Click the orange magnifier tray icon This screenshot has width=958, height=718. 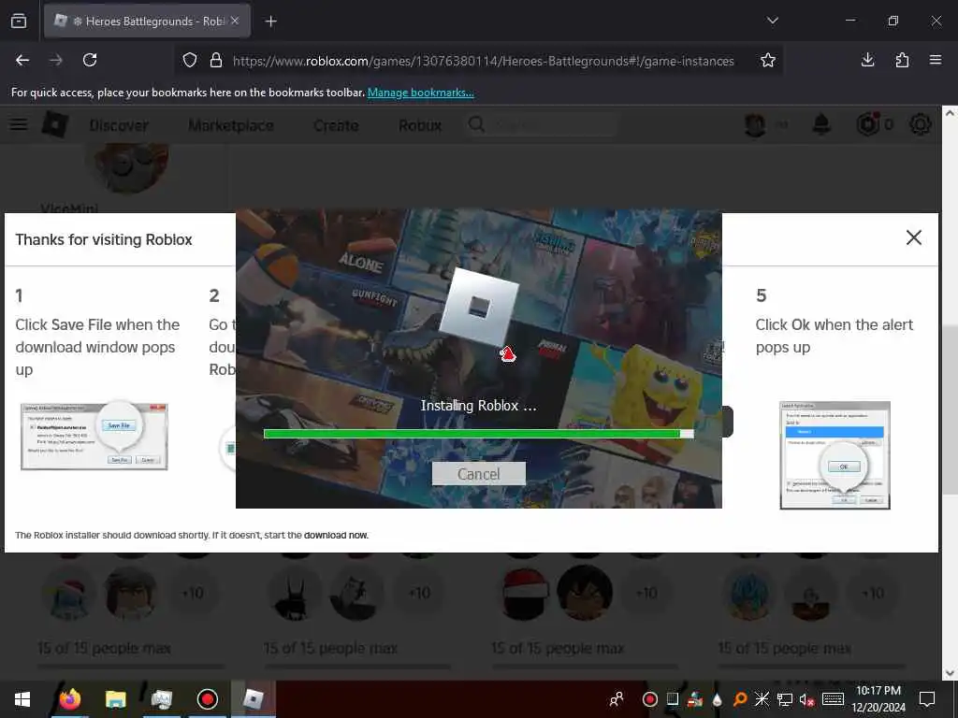click(739, 699)
